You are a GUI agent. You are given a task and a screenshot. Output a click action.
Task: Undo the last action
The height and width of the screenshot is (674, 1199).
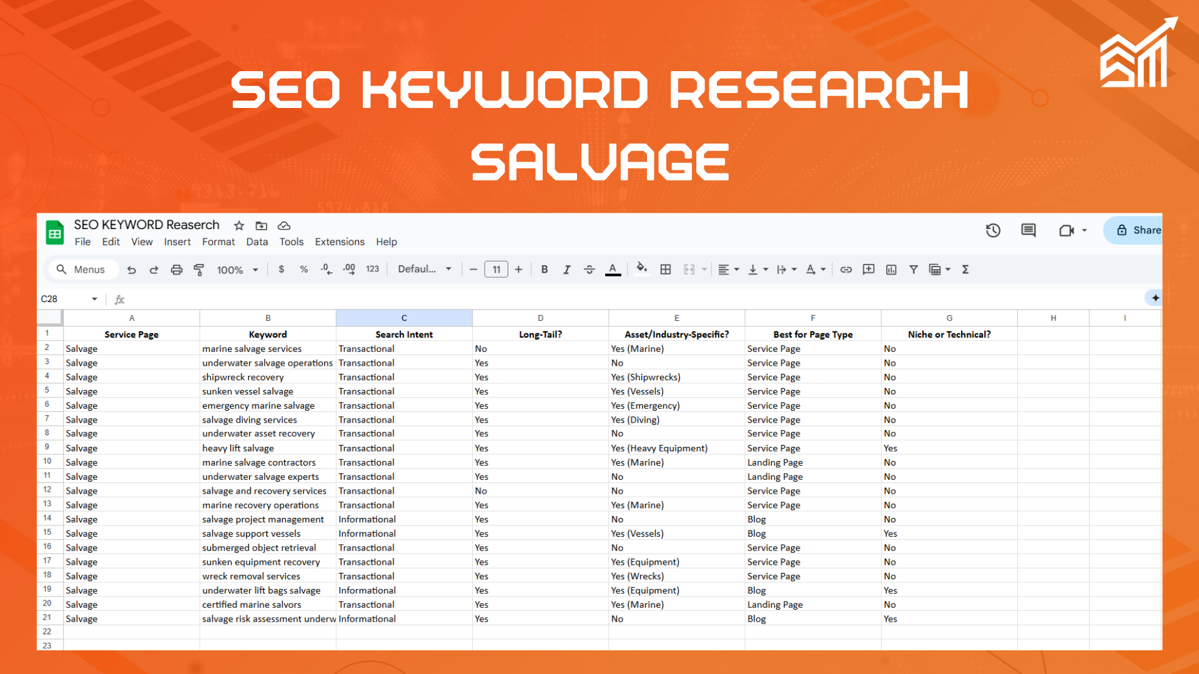pyautogui.click(x=131, y=270)
